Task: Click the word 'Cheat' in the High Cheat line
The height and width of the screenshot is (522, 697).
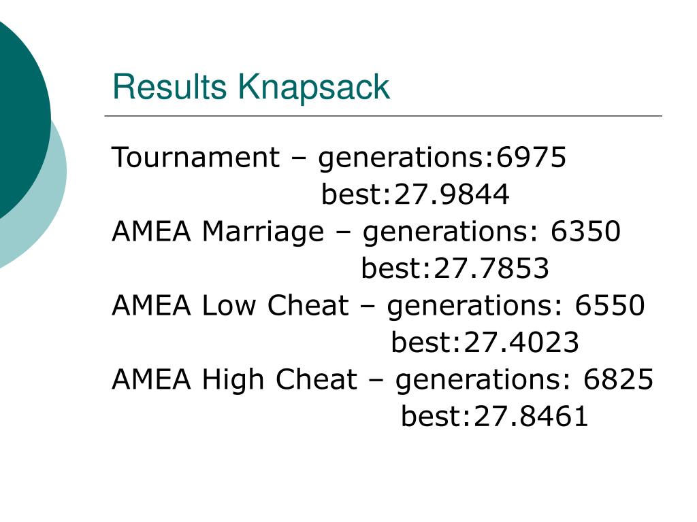Action: (x=316, y=379)
